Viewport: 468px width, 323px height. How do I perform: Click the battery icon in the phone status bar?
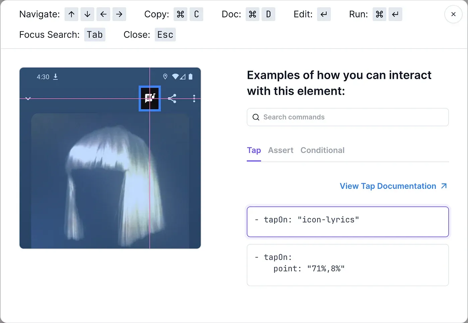[191, 76]
